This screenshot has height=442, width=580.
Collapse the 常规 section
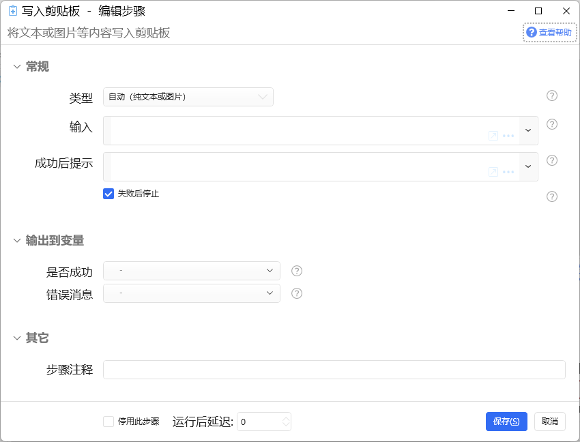point(17,67)
